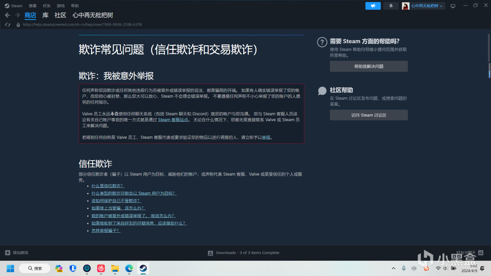Click the microphone icon in the system tray
Image resolution: width=491 pixels, height=276 pixels.
404,268
